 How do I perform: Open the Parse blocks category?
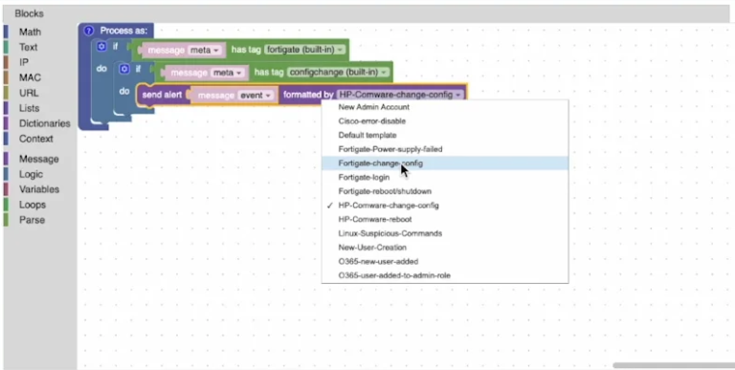coord(32,220)
